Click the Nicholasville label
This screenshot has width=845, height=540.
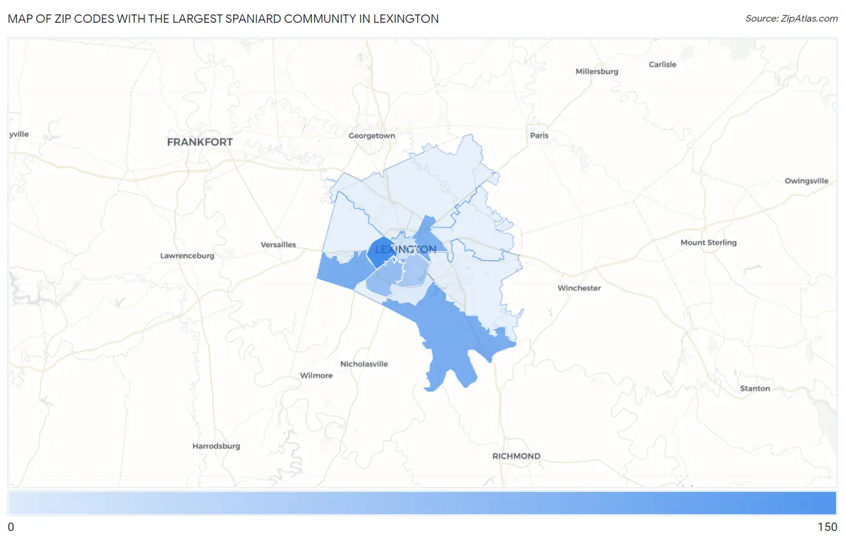coord(364,363)
